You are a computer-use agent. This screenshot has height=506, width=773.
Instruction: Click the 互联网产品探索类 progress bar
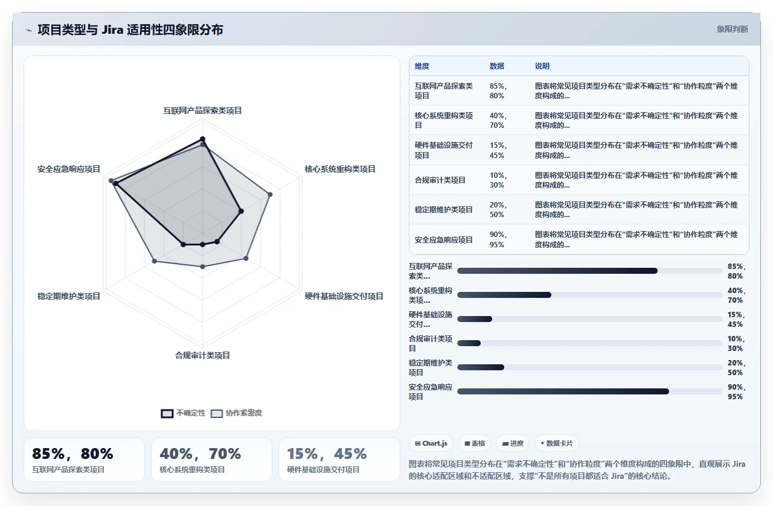(590, 271)
